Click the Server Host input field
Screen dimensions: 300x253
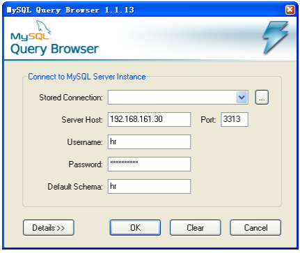pyautogui.click(x=149, y=119)
